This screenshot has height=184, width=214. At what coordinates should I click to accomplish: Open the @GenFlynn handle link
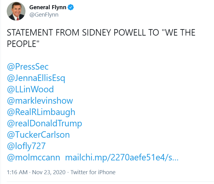pos(44,15)
